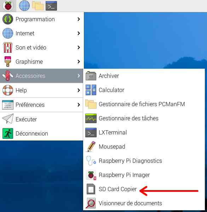Launch the web browser globe icon in taskbar
This screenshot has height=212, width=207.
pos(24,6)
